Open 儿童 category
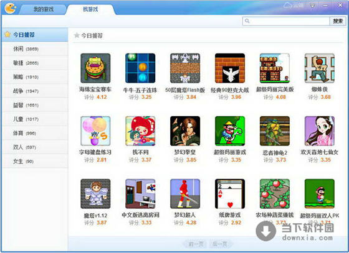This screenshot has width=349, height=253. pyautogui.click(x=35, y=119)
